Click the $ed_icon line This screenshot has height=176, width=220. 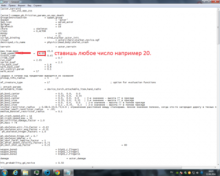click(x=37, y=22)
